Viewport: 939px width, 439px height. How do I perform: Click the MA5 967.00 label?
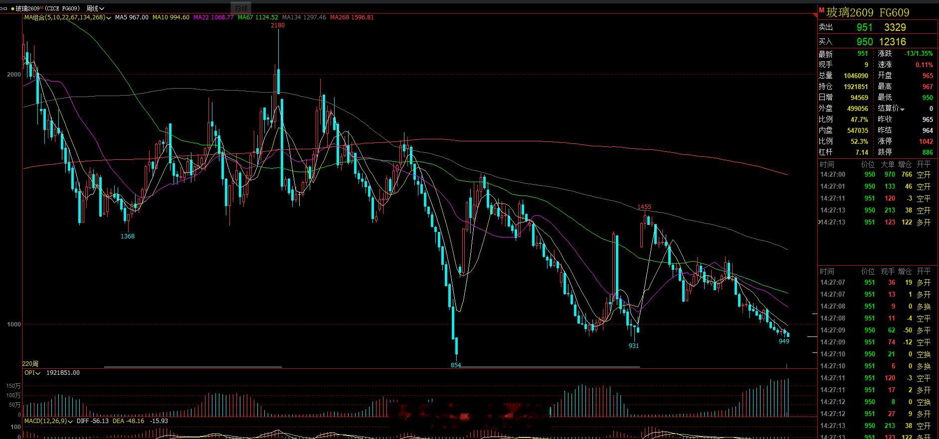pos(132,17)
